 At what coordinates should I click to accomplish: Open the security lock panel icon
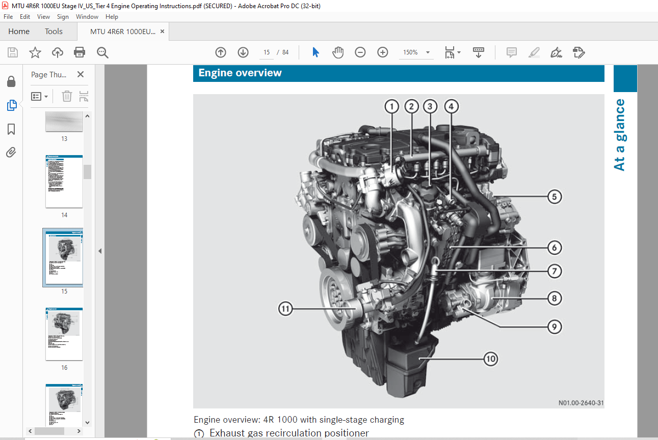[x=11, y=81]
